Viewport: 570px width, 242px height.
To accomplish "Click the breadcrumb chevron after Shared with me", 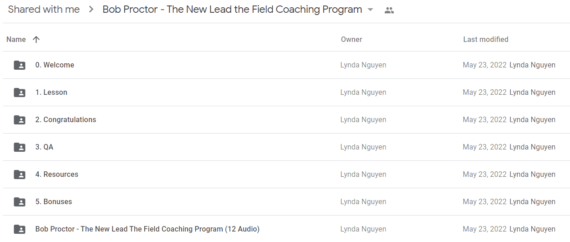I will point(91,10).
